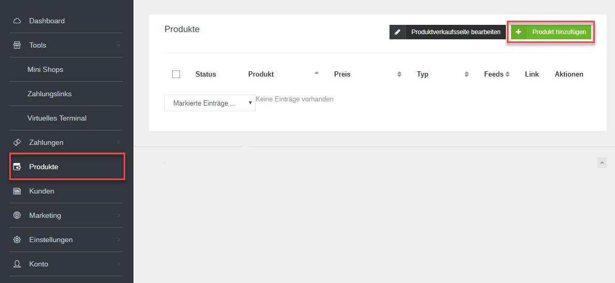Click the Zahlungen ticket icon
The height and width of the screenshot is (283, 615).
click(17, 142)
